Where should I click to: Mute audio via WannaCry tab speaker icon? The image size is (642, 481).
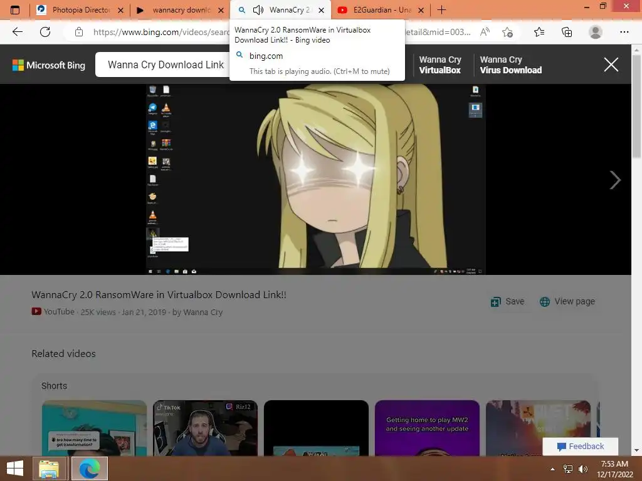point(258,10)
